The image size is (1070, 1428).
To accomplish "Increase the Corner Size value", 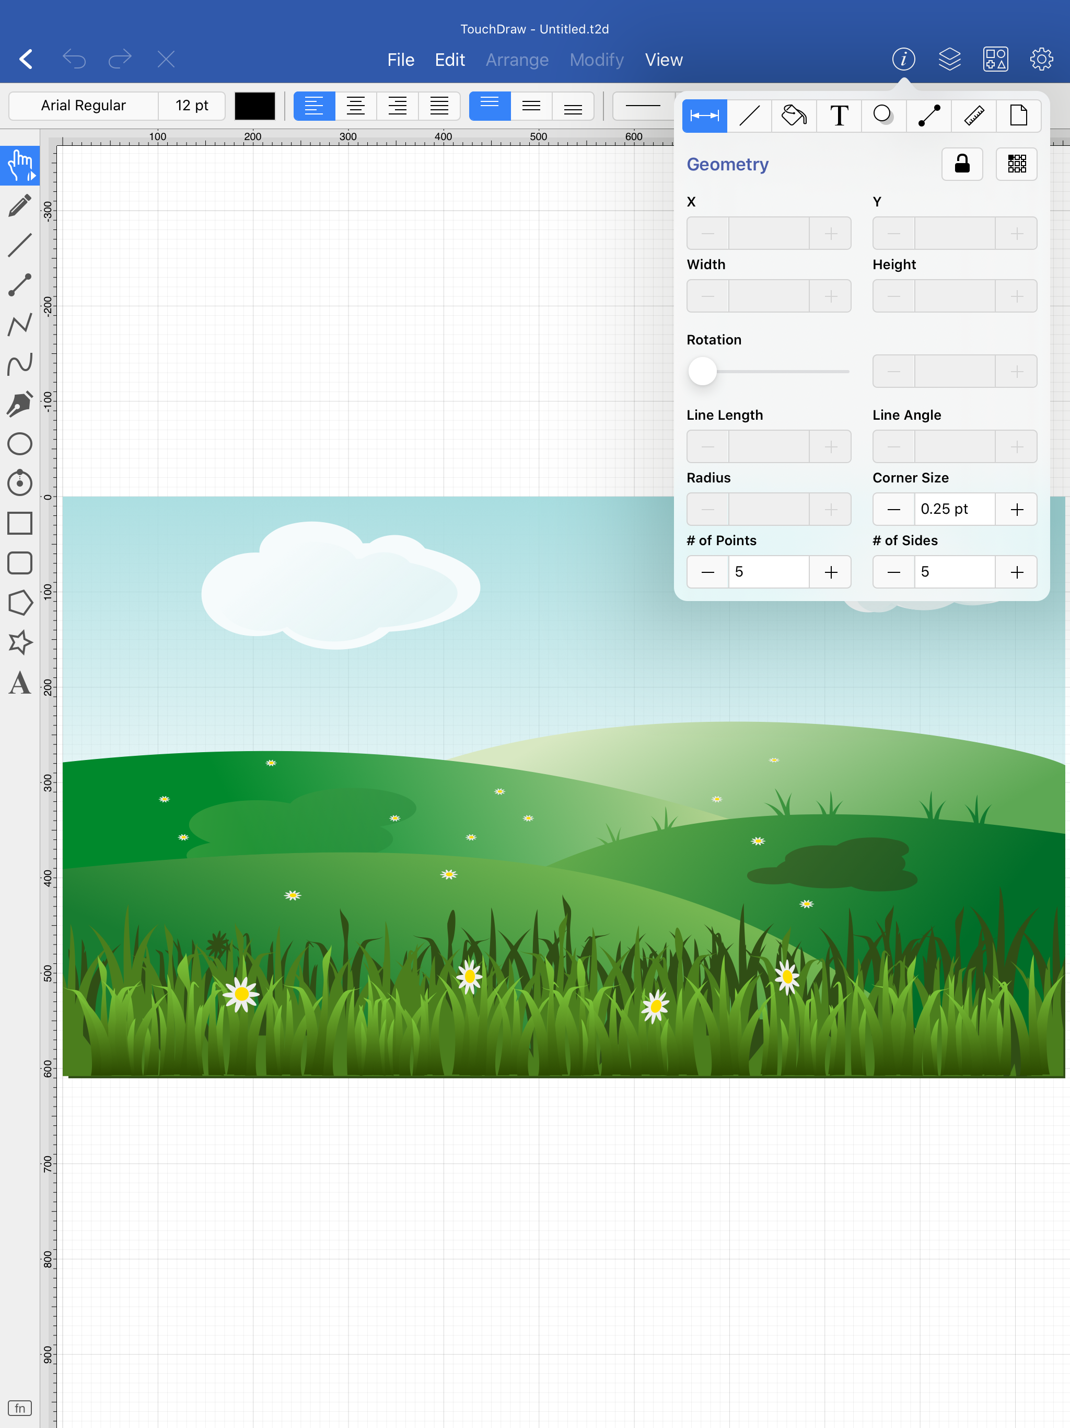I will [x=1016, y=509].
